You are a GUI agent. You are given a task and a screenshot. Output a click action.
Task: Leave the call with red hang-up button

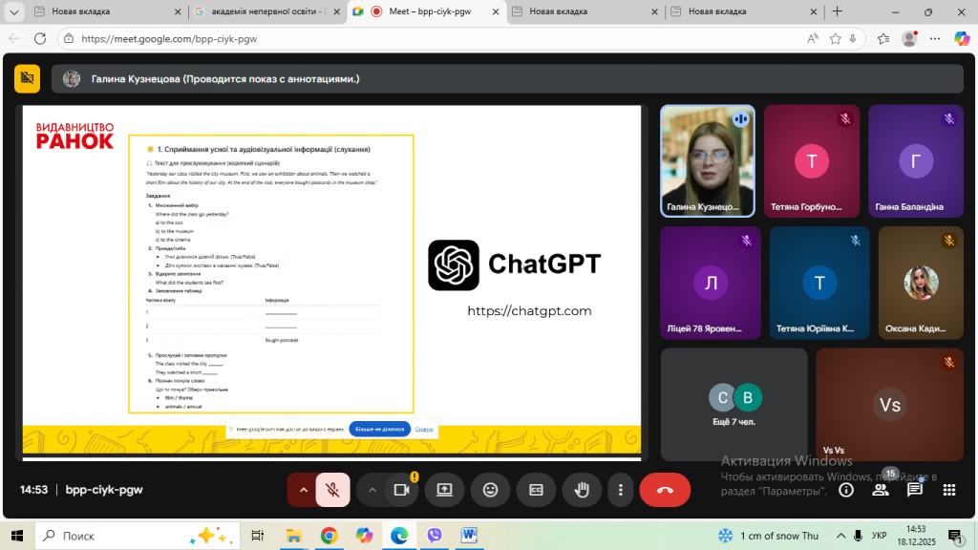tap(665, 490)
